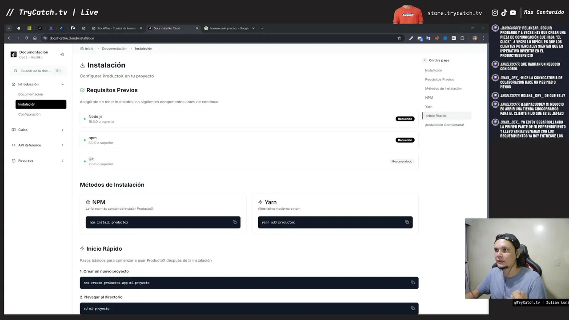569x320 pixels.
Task: Select Instalación in the sidebar
Action: pos(41,104)
